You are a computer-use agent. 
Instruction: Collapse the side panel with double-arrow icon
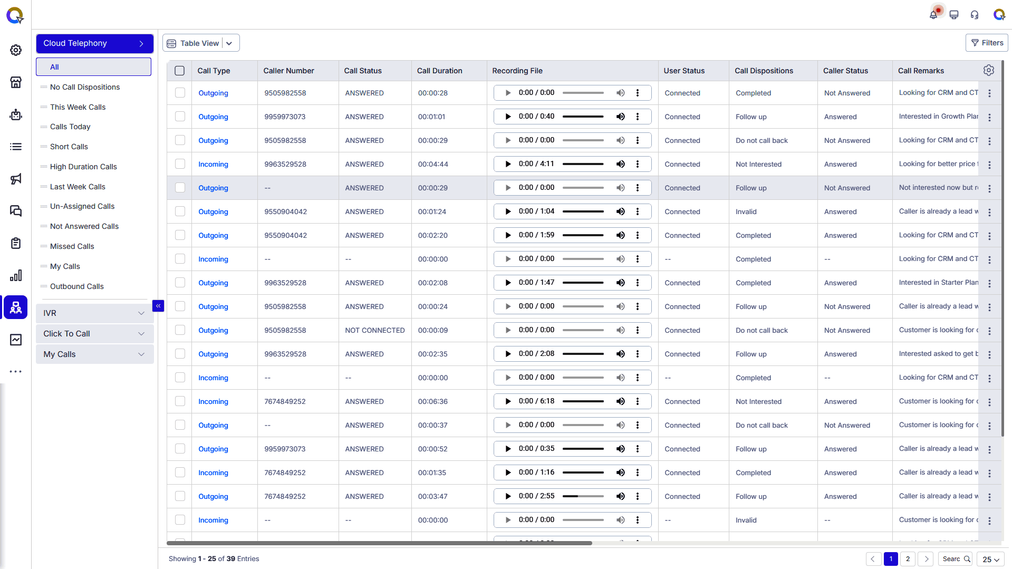point(158,306)
